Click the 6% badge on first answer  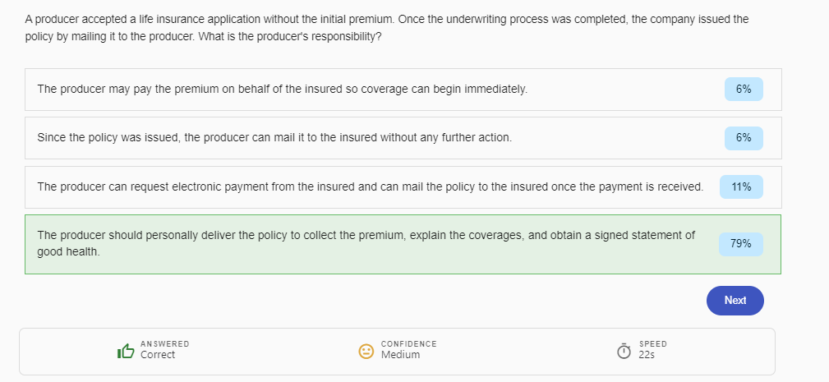click(x=744, y=89)
